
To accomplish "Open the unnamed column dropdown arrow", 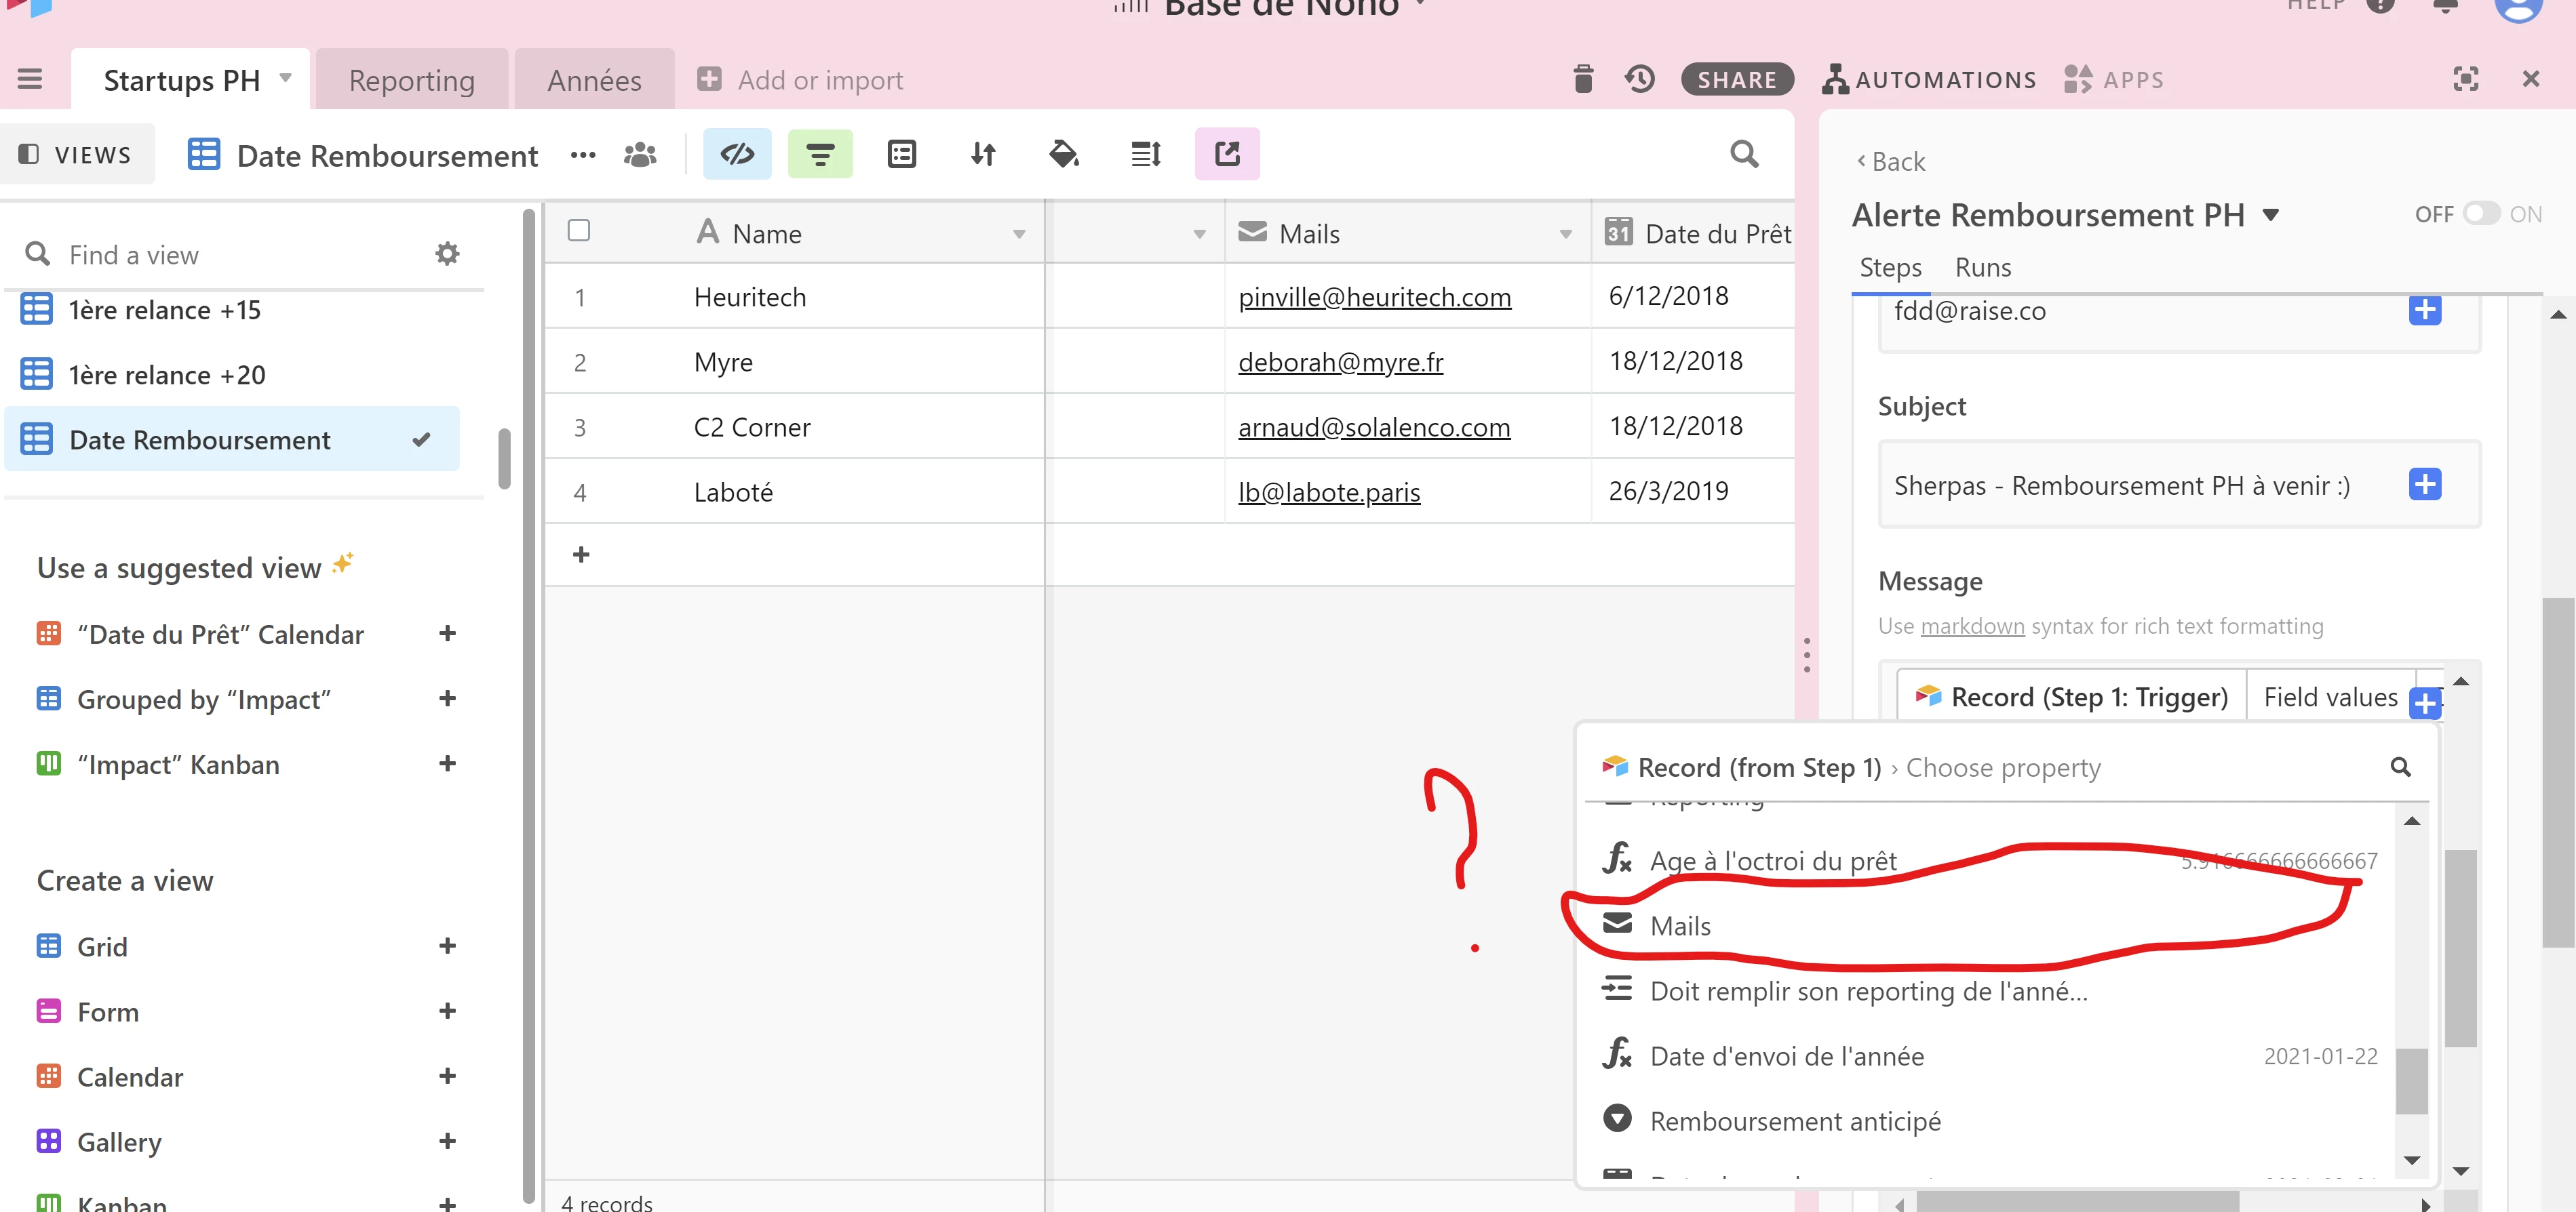I will point(1199,234).
